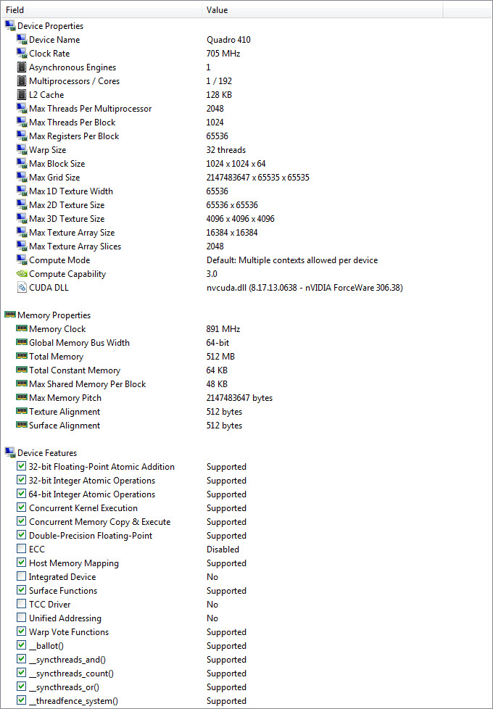Screen dimensions: 493x709
Task: Click the Field column header
Action: [x=101, y=9]
